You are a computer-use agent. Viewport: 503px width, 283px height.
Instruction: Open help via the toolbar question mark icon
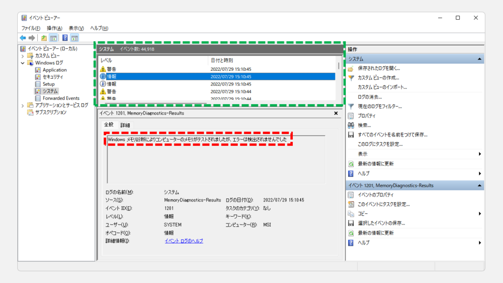[x=65, y=38]
